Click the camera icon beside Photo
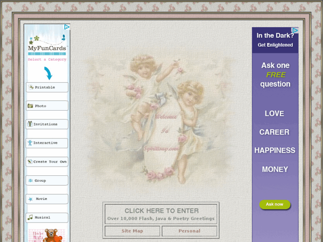Image resolution: width=323 pixels, height=242 pixels. pos(31,106)
